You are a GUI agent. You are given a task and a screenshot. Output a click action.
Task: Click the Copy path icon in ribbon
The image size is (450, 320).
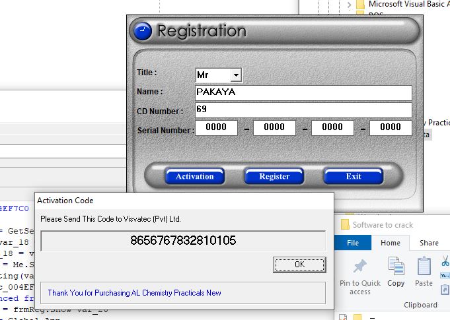pos(445,276)
